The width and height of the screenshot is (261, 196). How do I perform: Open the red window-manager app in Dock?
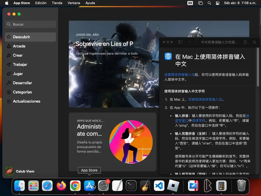point(193,186)
